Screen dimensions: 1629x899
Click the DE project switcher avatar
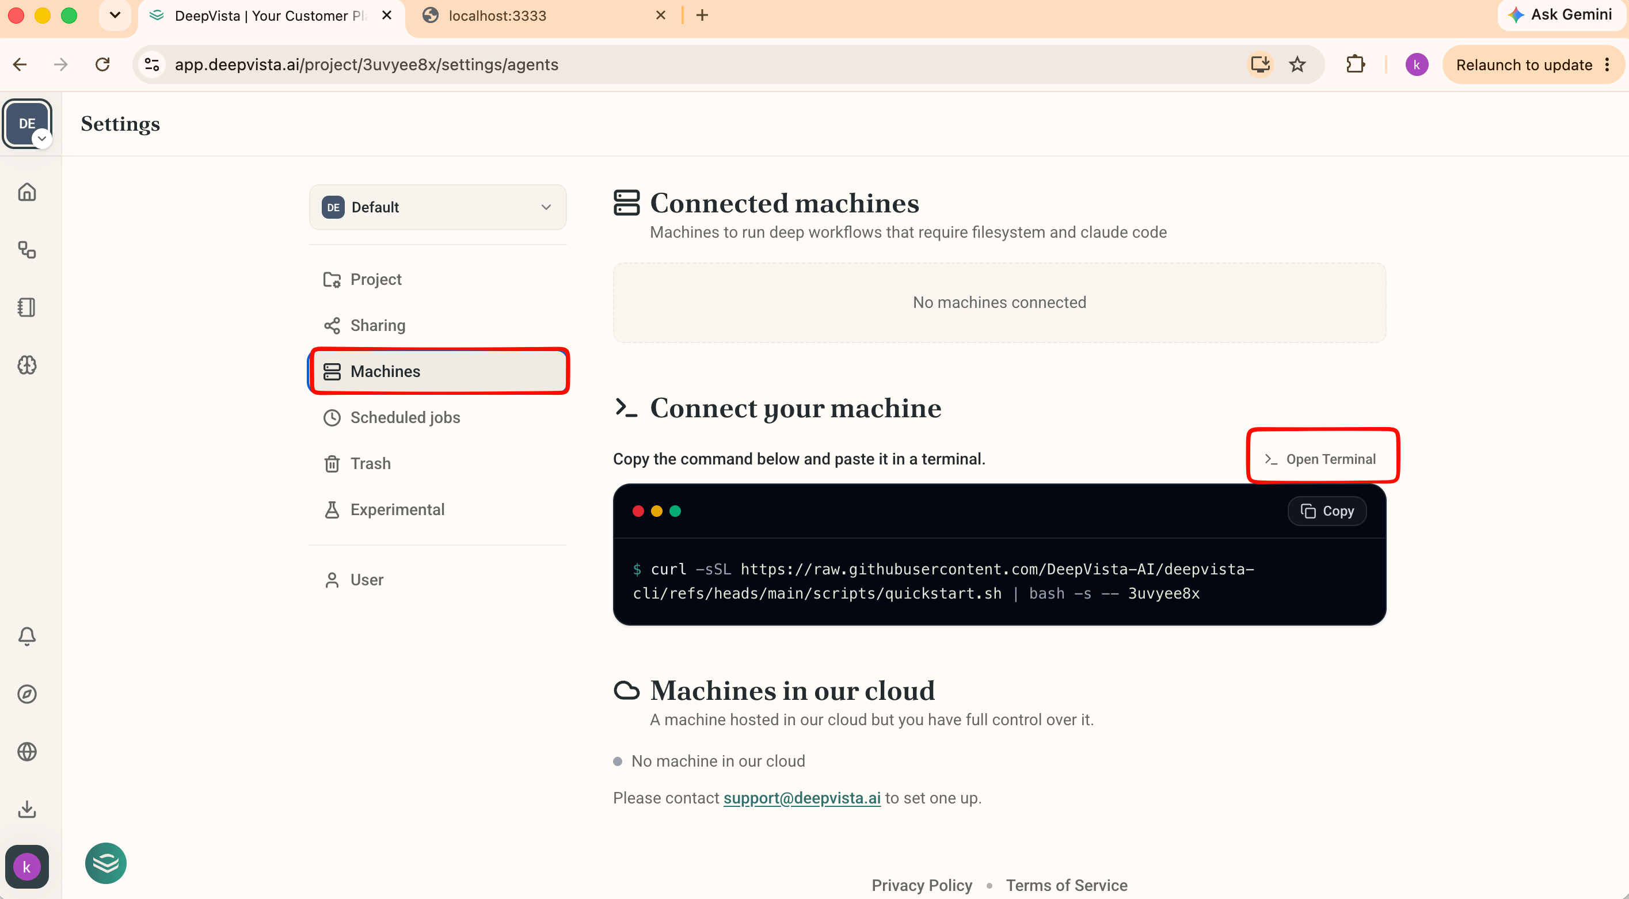pos(26,123)
